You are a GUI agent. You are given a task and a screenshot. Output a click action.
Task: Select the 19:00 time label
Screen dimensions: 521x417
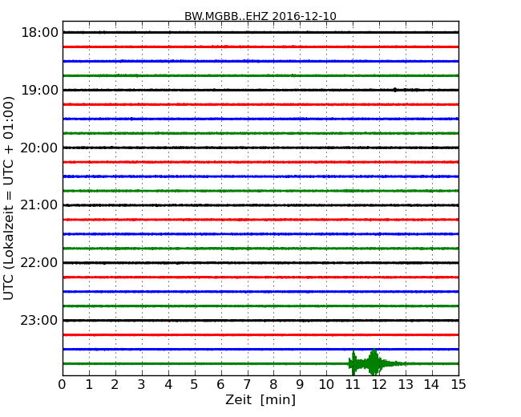coord(39,90)
